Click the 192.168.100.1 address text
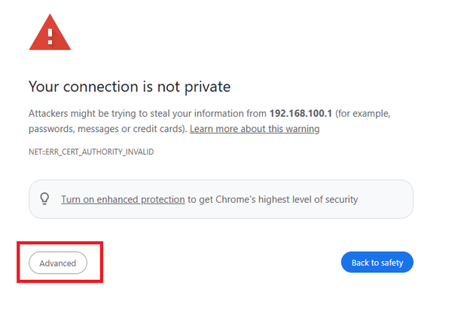The image size is (452, 313). point(300,114)
